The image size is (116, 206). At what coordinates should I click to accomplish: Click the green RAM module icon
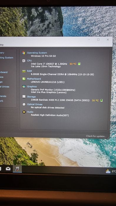(24, 71)
